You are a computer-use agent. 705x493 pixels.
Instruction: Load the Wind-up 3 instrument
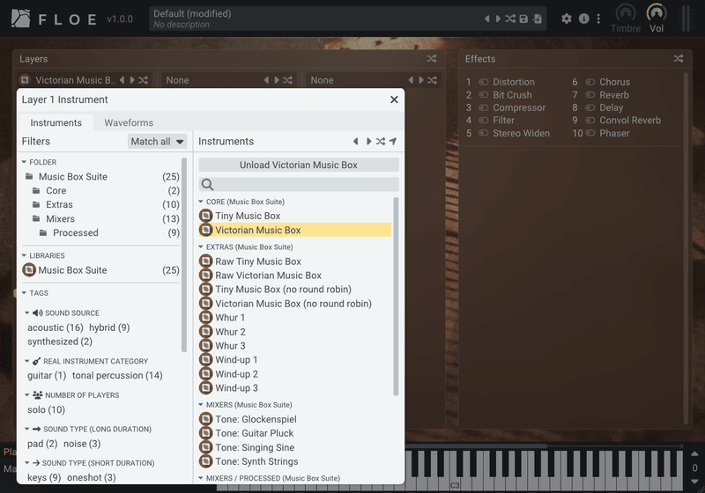[295, 388]
